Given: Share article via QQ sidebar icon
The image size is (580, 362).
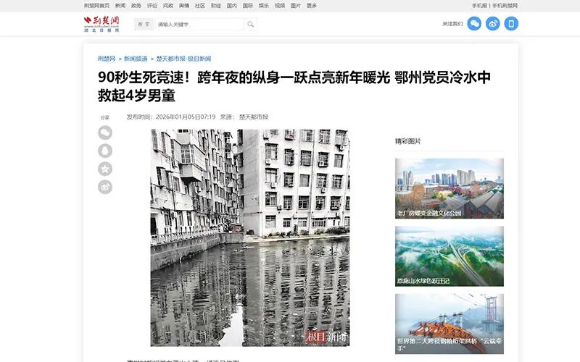Looking at the screenshot, I should (x=105, y=151).
